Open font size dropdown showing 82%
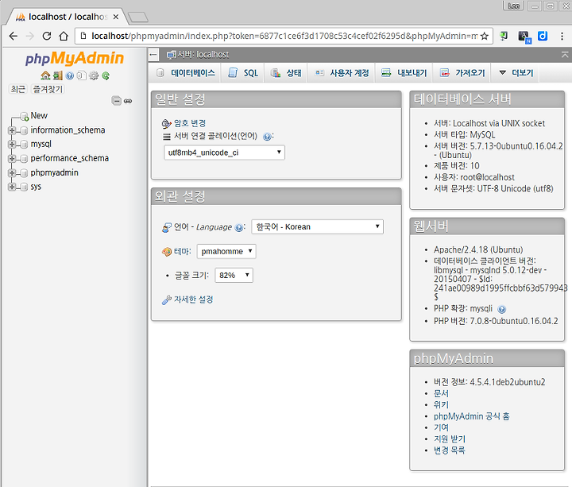 (234, 276)
